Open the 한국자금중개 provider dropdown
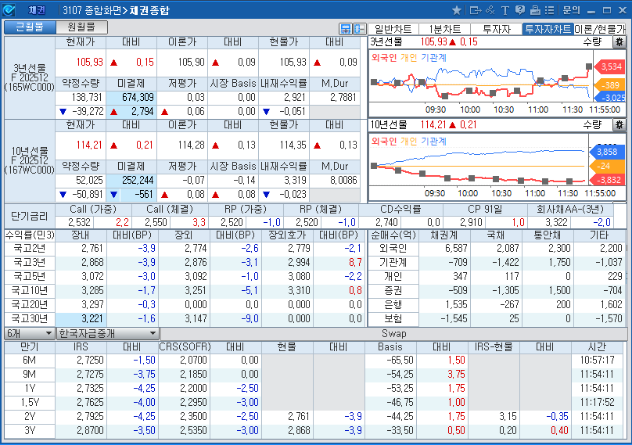This screenshot has width=632, height=445. [x=108, y=333]
